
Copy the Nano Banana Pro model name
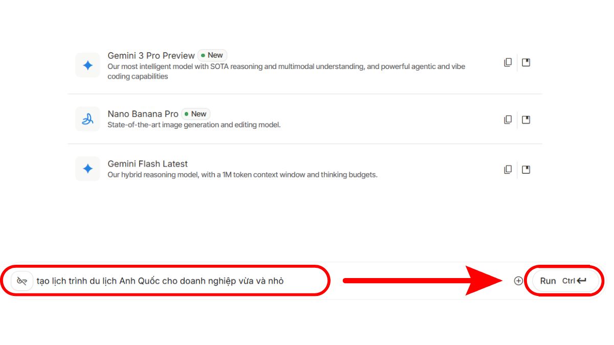508,120
